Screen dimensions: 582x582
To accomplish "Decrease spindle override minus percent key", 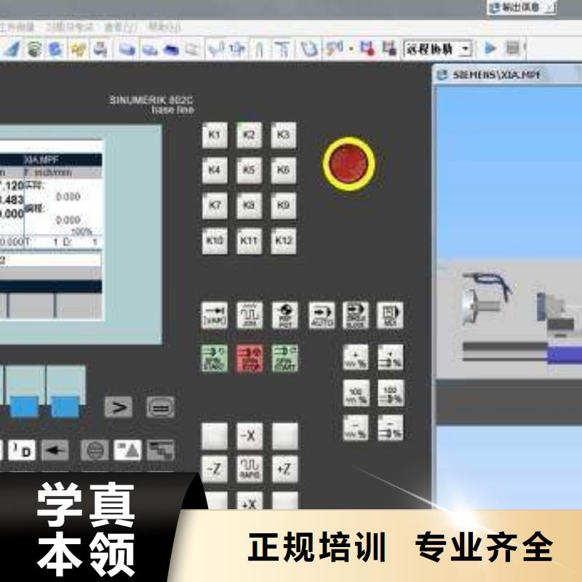I will coord(390,428).
